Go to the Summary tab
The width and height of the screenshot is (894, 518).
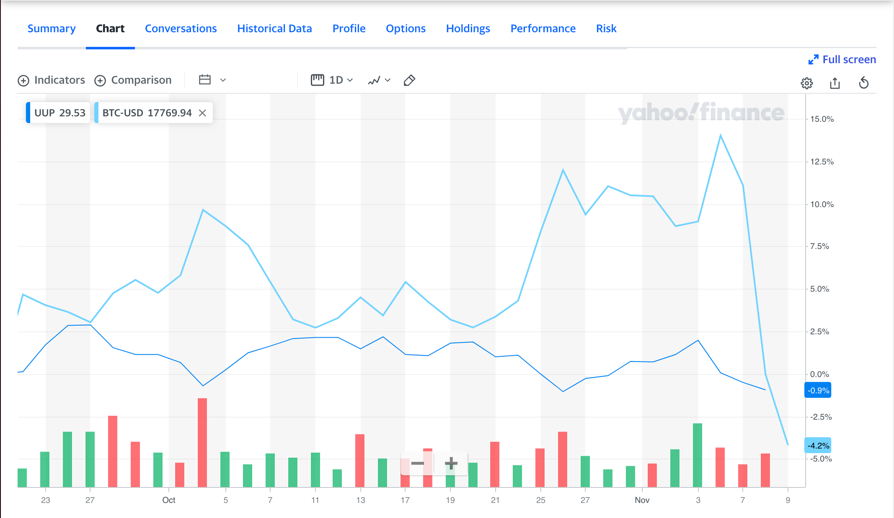[x=52, y=28]
